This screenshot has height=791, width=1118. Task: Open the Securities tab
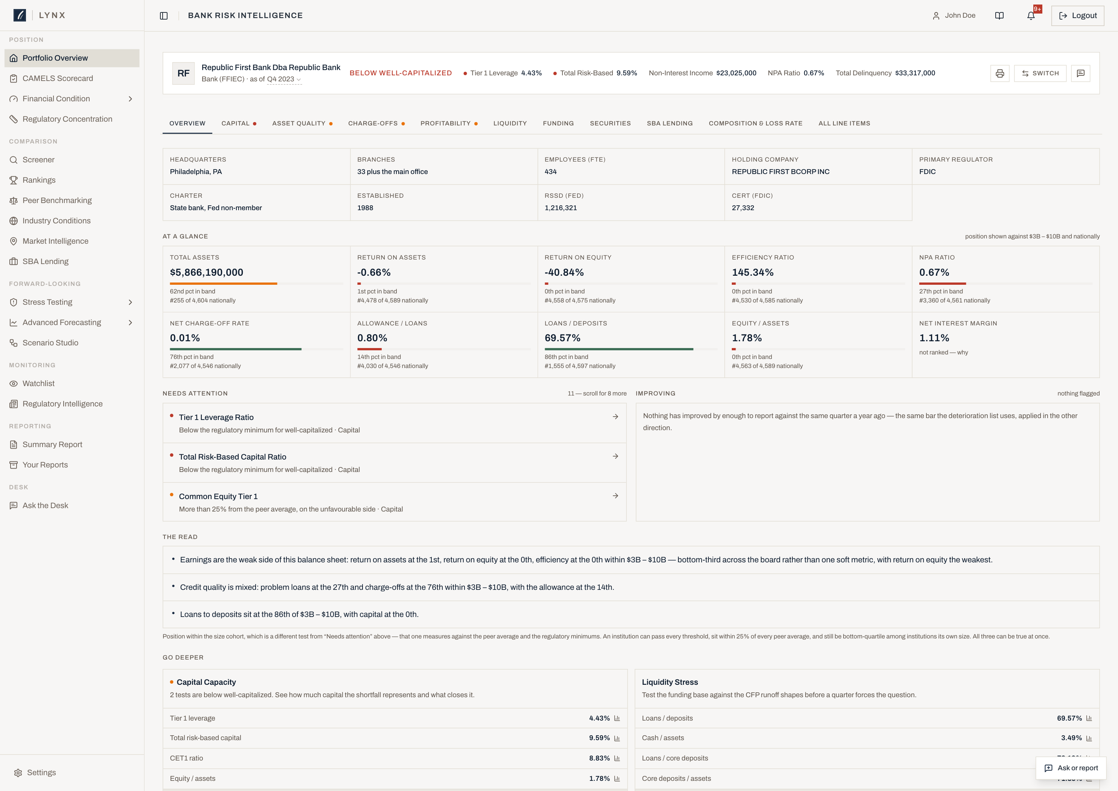pyautogui.click(x=610, y=123)
